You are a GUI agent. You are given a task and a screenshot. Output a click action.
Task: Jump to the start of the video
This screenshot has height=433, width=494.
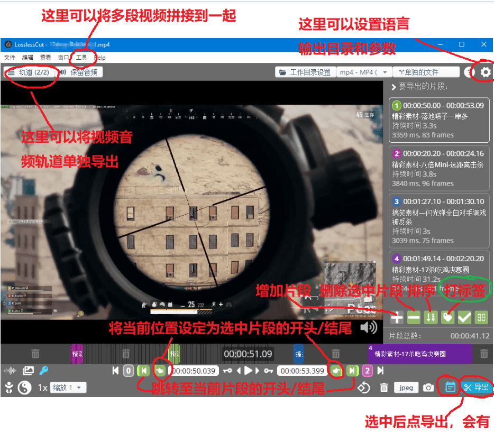tap(116, 371)
